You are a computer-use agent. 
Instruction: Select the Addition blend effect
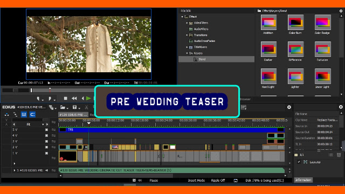[268, 23]
